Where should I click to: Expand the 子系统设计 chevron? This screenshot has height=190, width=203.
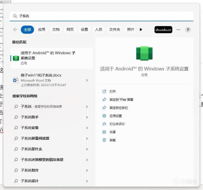click(87, 181)
